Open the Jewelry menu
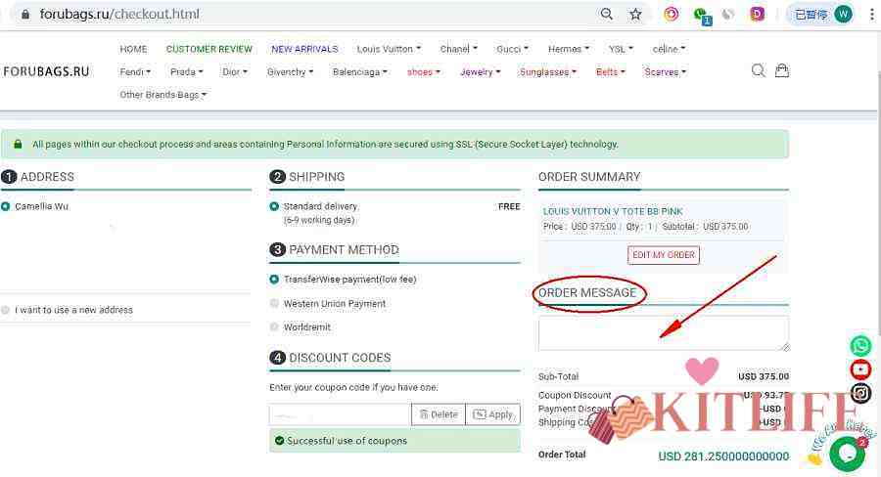 (480, 72)
